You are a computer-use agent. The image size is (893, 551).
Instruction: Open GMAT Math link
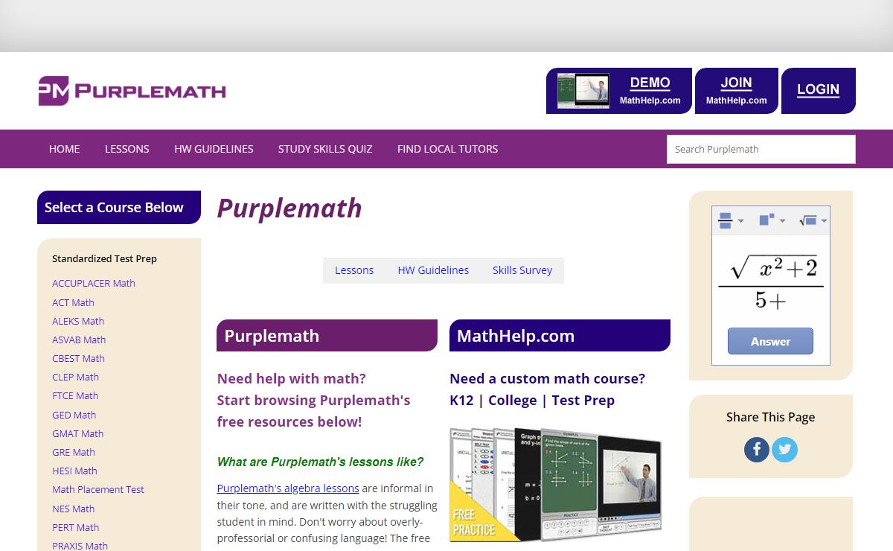coord(77,433)
